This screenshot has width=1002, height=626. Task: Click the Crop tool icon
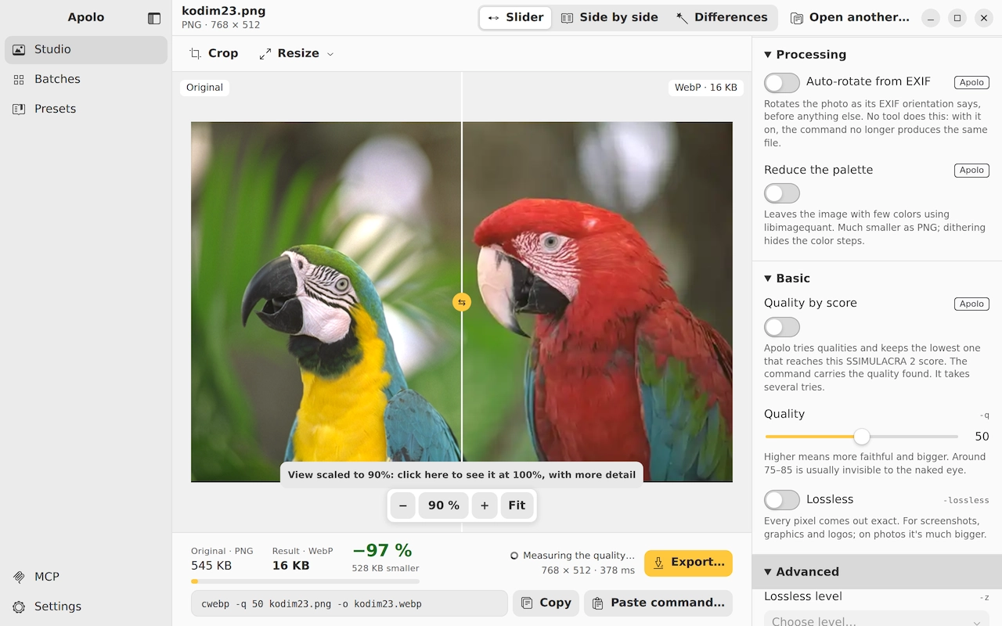point(195,53)
